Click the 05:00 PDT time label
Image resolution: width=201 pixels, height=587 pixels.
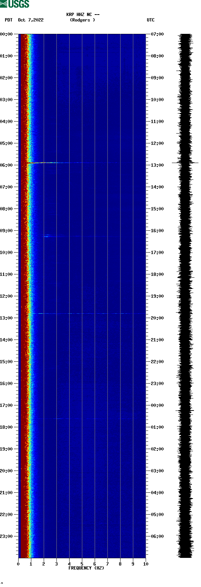tap(7, 143)
